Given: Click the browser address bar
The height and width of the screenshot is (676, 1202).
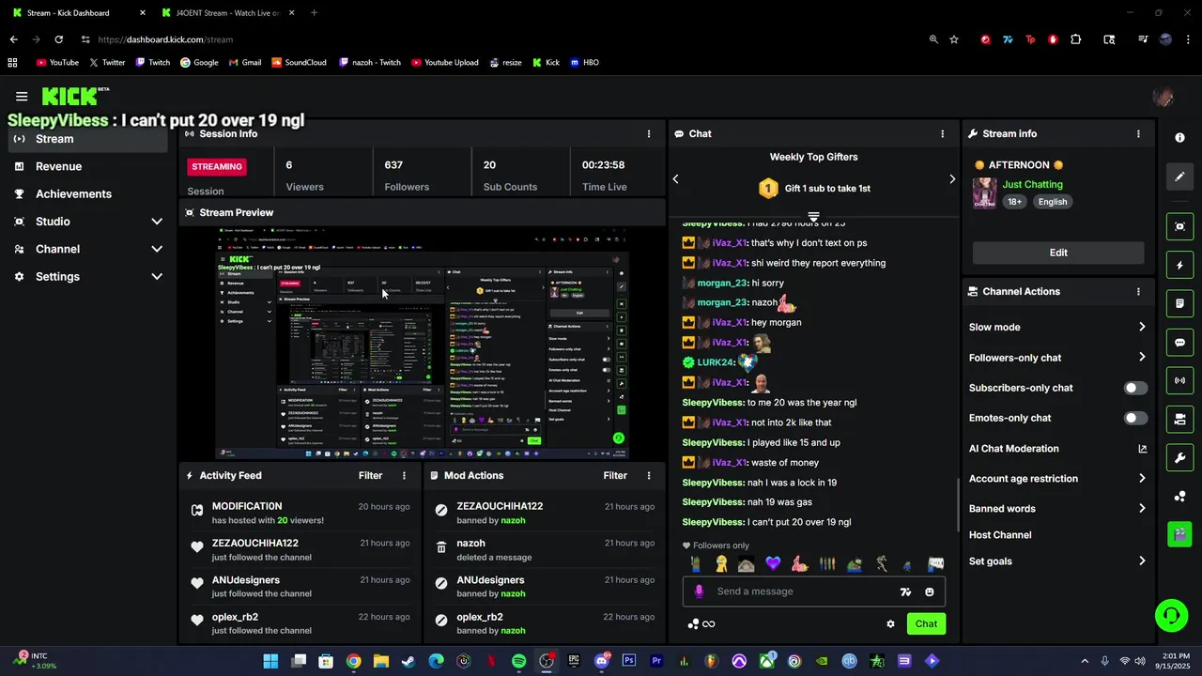Looking at the screenshot, I should pyautogui.click(x=498, y=39).
